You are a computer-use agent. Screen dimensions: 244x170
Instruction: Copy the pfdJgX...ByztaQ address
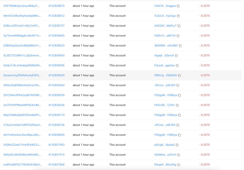[177, 145]
